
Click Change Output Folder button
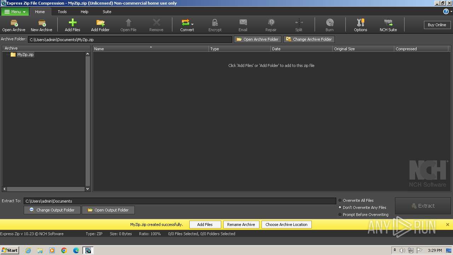(52, 210)
